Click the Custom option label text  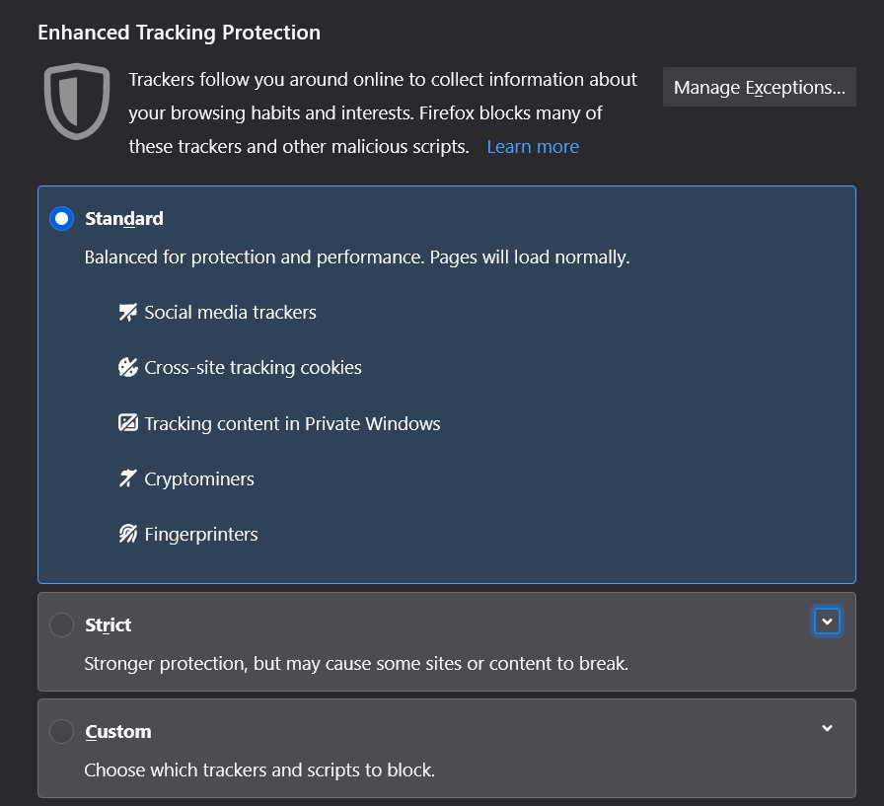click(118, 732)
